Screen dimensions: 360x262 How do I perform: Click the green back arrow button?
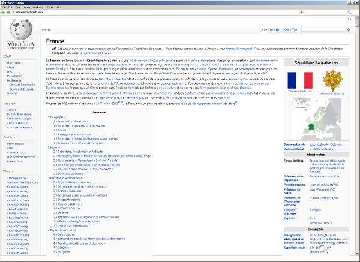tap(3, 12)
